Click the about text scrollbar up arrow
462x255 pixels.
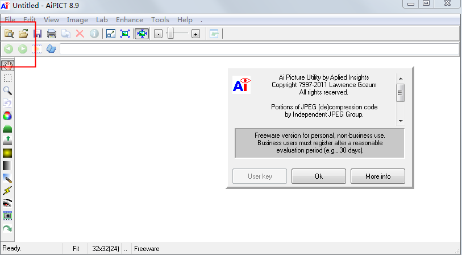401,78
